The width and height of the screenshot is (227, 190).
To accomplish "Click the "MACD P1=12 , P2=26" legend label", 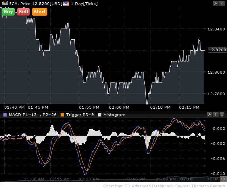I will (33, 115).
